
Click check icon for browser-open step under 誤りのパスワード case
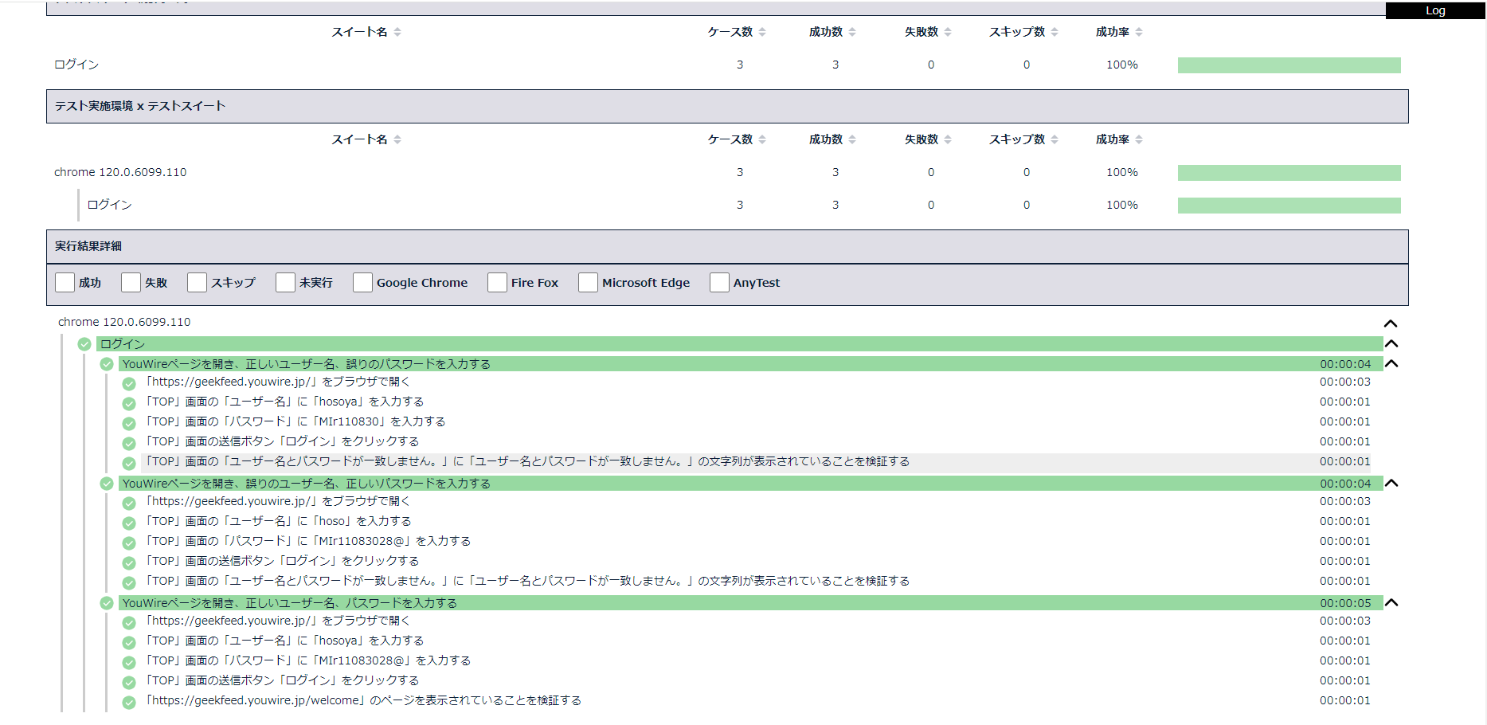(129, 384)
